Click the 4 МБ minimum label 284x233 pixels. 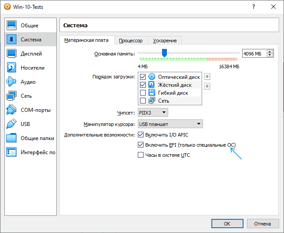pyautogui.click(x=143, y=67)
